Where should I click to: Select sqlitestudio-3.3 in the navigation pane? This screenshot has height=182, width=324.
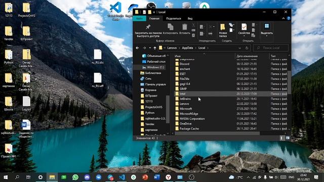pyautogui.click(x=153, y=119)
